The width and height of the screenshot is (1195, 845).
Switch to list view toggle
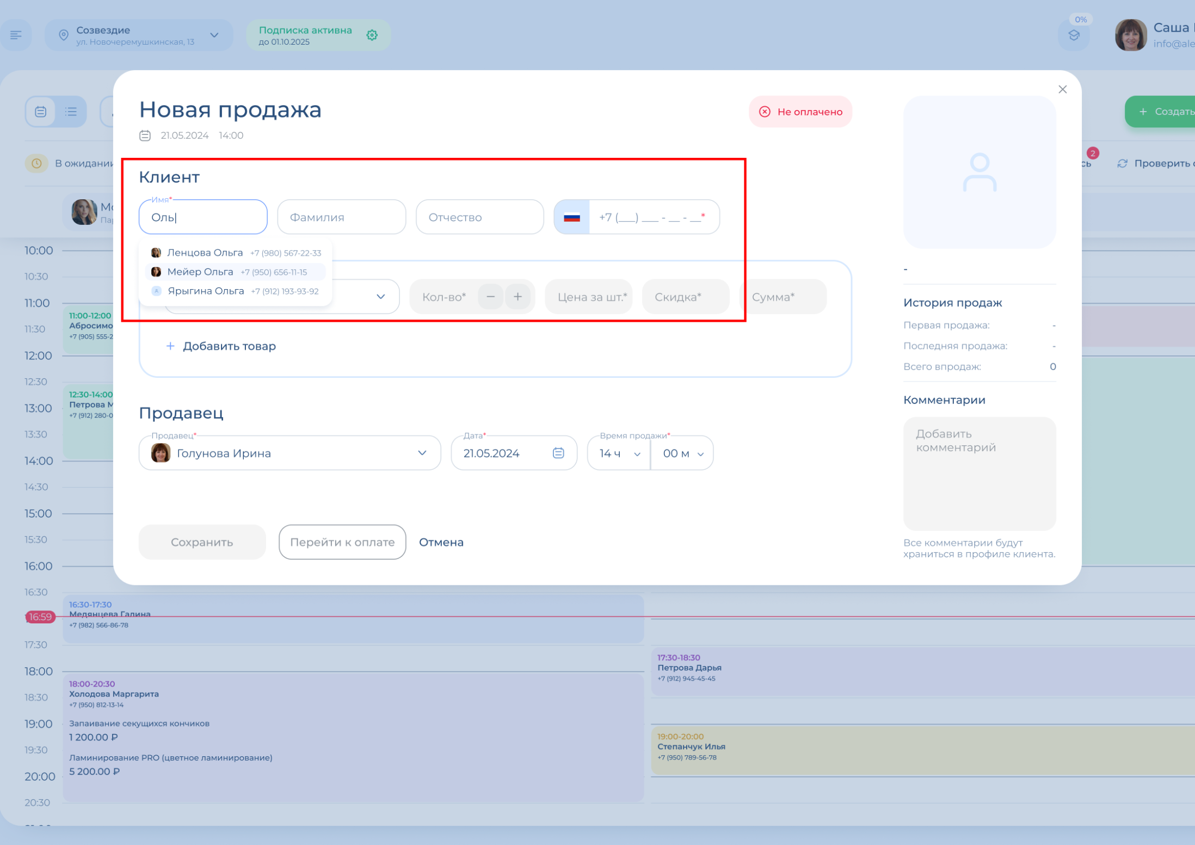pyautogui.click(x=71, y=112)
